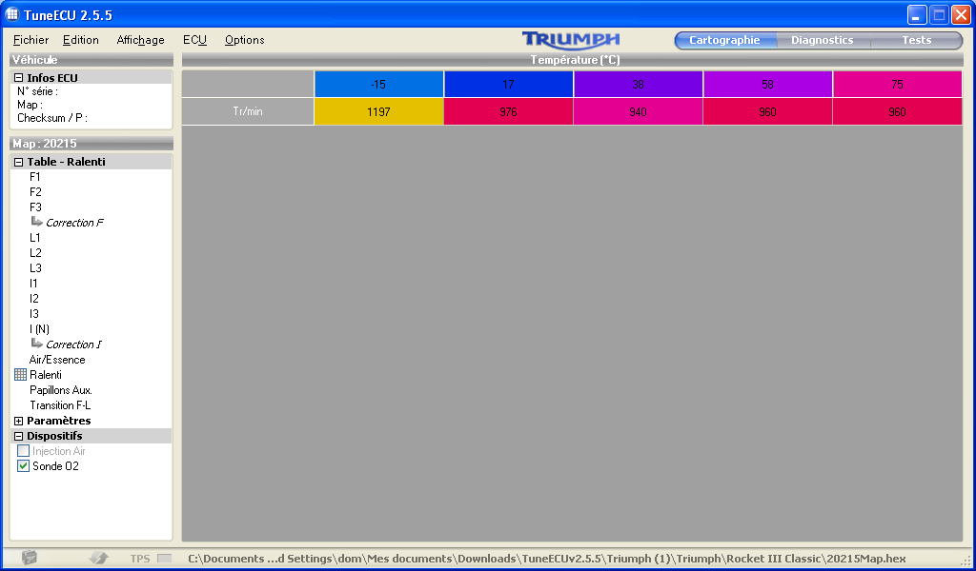This screenshot has width=976, height=571.
Task: Click the 20215Map.hex file path
Action: [x=547, y=559]
